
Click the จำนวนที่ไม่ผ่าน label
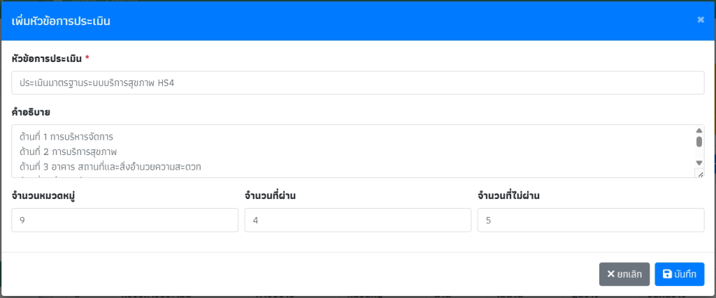click(508, 195)
